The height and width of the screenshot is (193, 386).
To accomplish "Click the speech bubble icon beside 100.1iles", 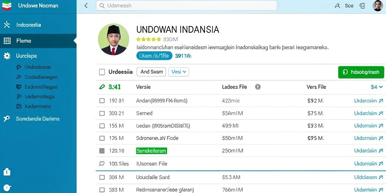I will (x=102, y=164).
